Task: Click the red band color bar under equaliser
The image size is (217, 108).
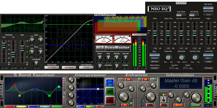Action: 10,106
